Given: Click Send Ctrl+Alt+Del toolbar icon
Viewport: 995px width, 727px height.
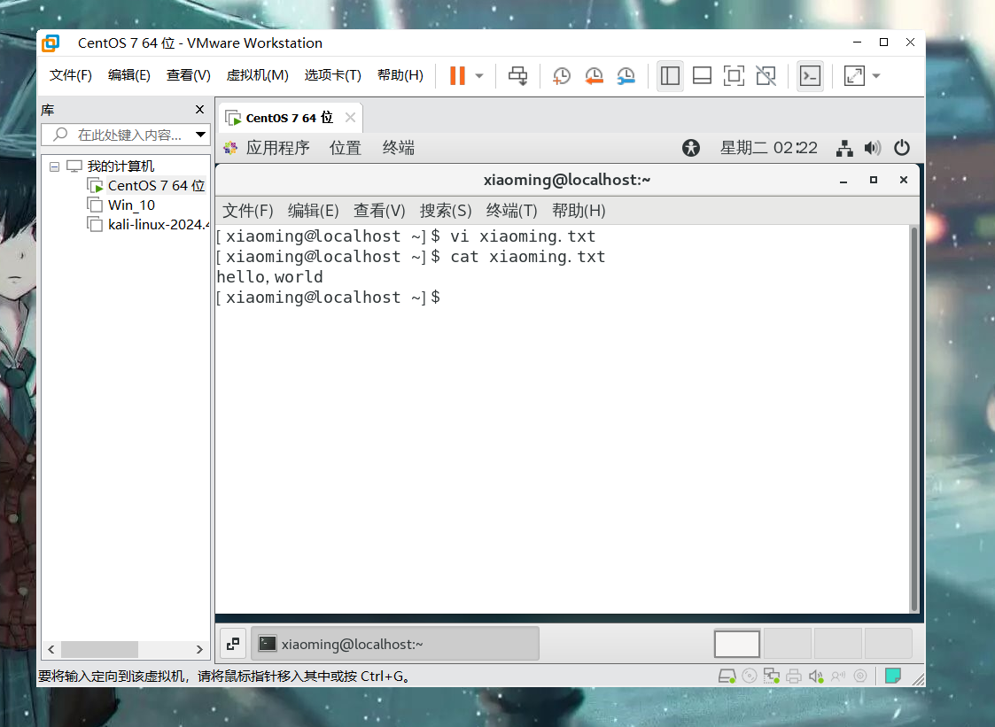Looking at the screenshot, I should (x=518, y=76).
